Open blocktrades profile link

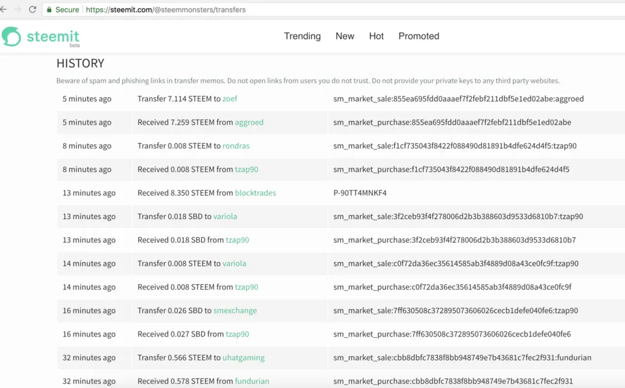[x=255, y=193]
